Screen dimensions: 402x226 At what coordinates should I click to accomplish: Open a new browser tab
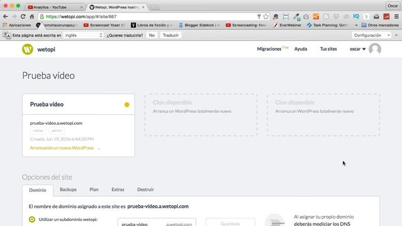click(x=155, y=8)
